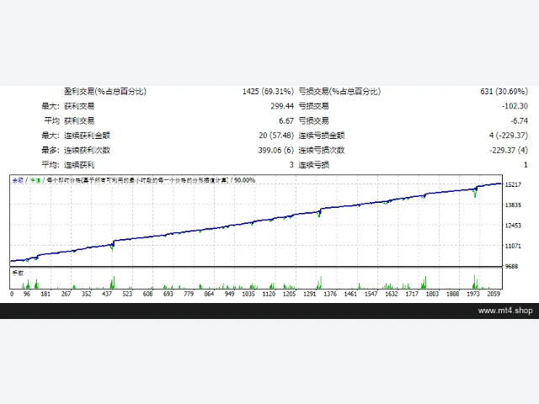Click the label 最多:

[51, 150]
